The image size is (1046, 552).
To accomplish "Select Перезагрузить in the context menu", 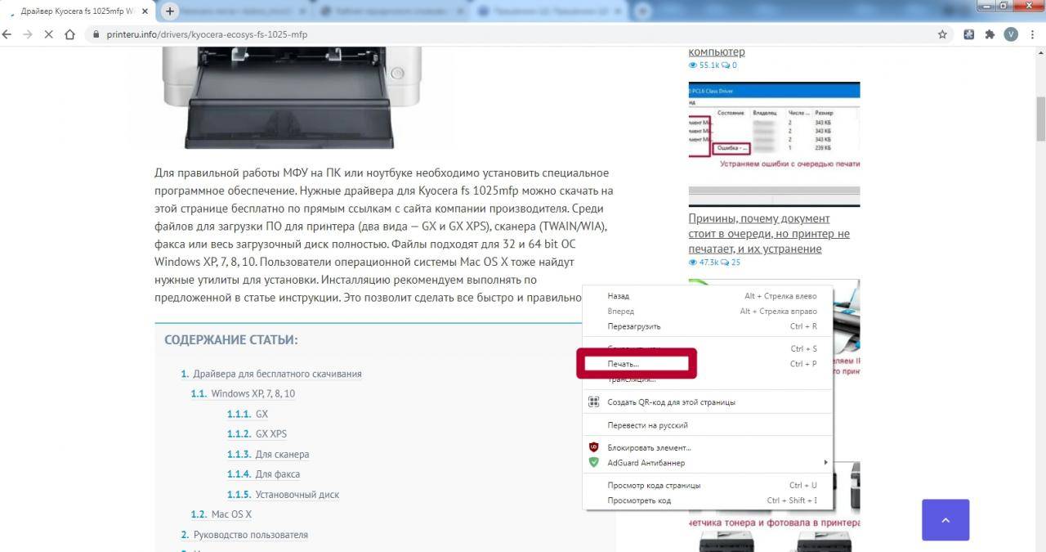I will [x=634, y=326].
